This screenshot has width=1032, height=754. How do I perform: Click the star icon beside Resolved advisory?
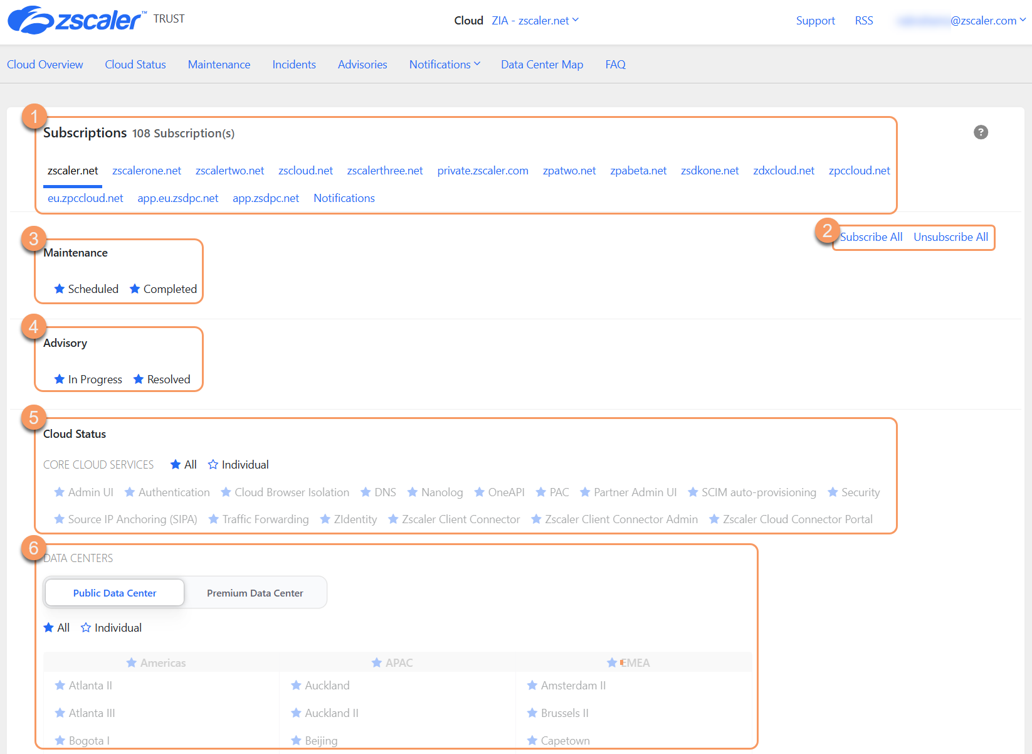[139, 380]
